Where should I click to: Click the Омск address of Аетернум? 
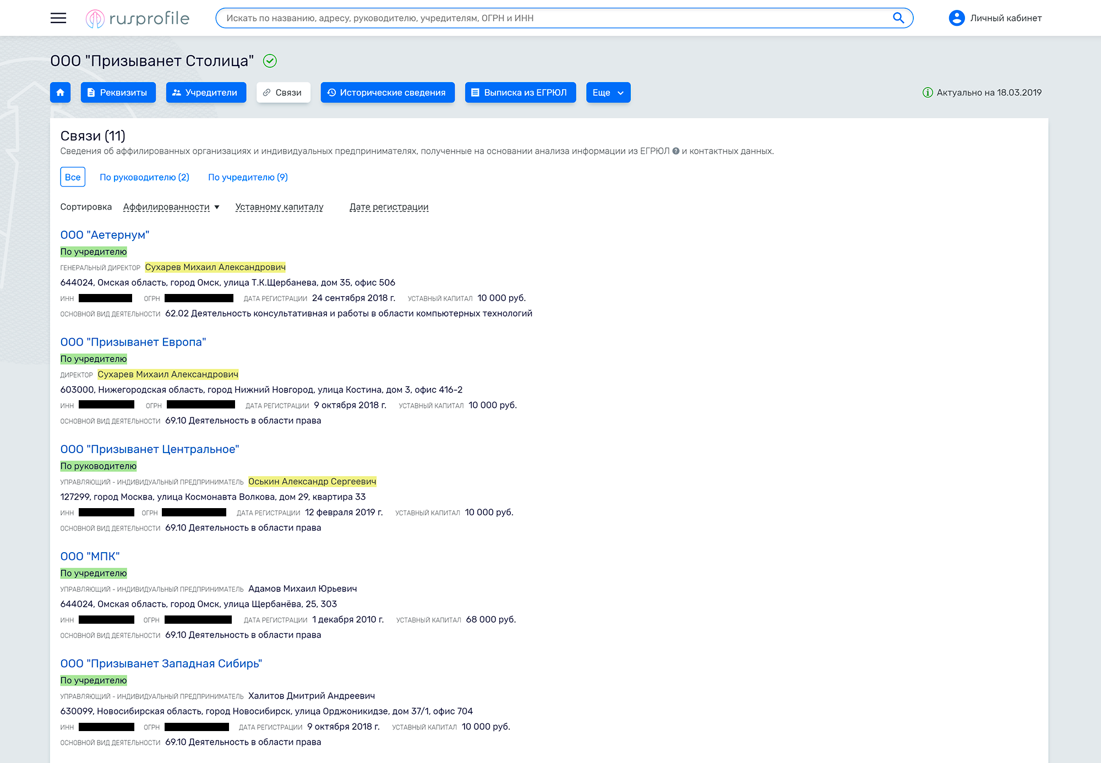click(x=228, y=282)
